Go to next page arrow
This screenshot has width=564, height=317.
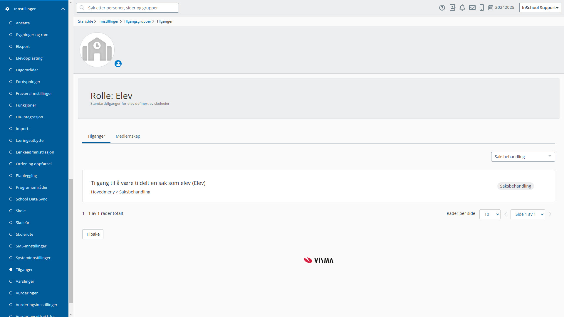(550, 214)
